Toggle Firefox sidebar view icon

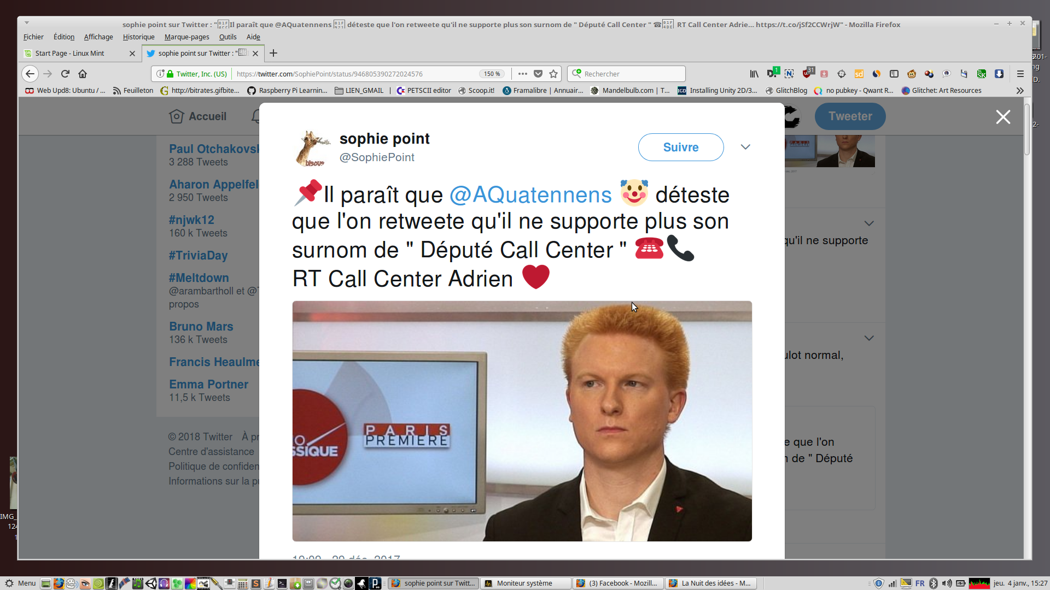(894, 74)
